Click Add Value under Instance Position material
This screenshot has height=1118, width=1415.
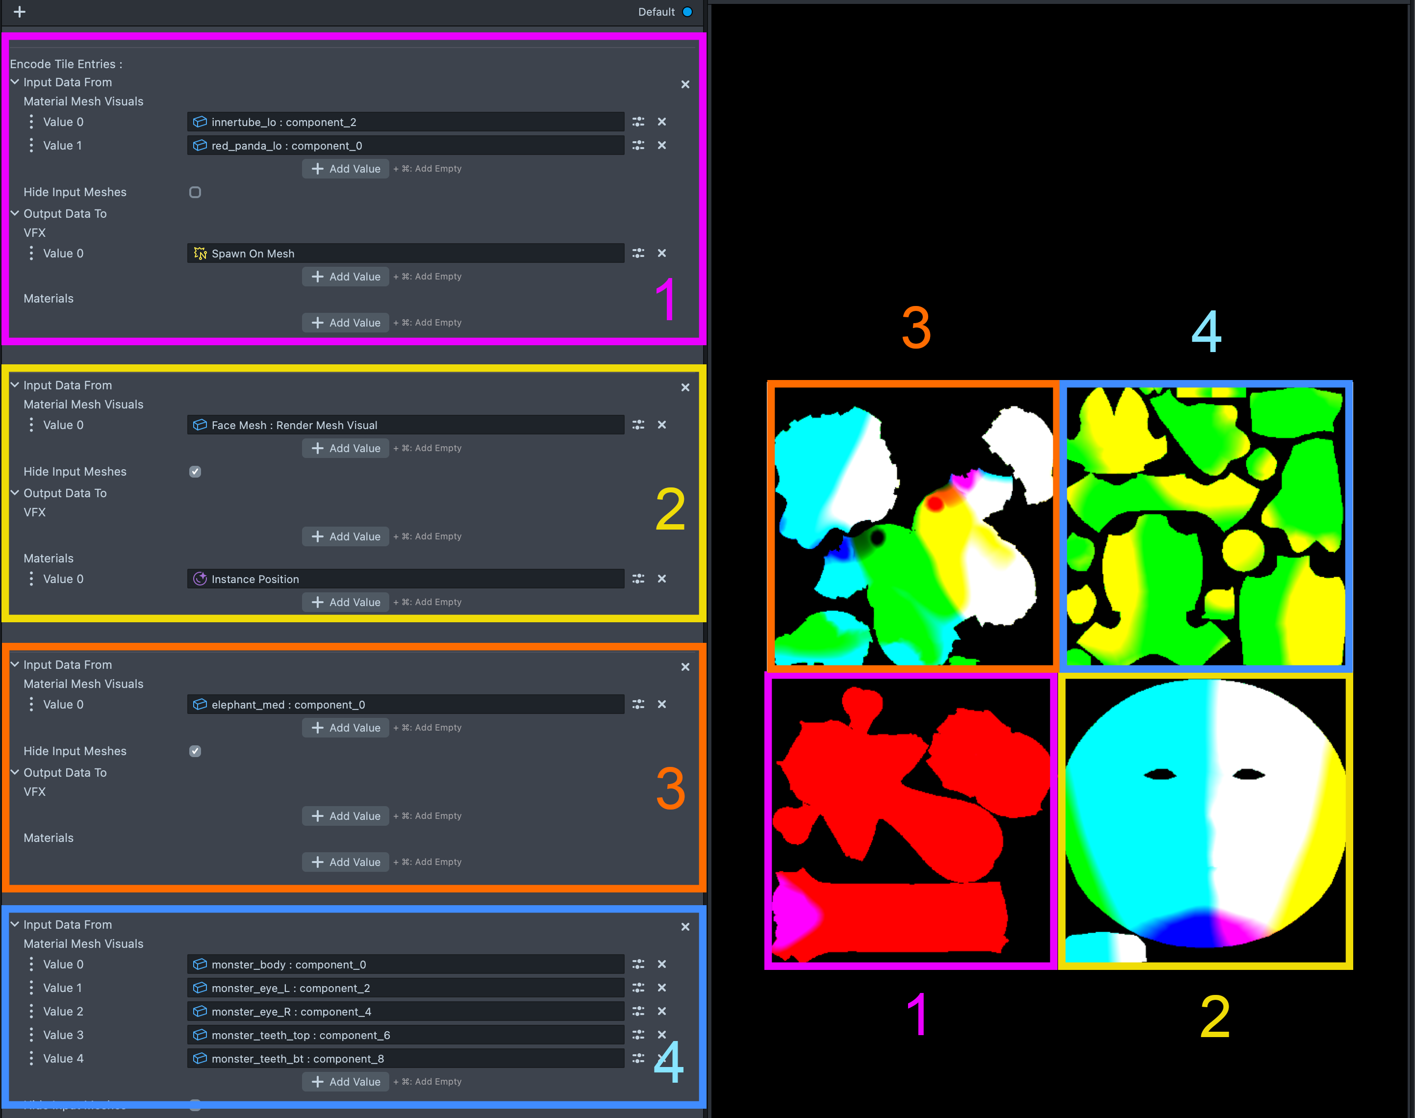pos(346,602)
